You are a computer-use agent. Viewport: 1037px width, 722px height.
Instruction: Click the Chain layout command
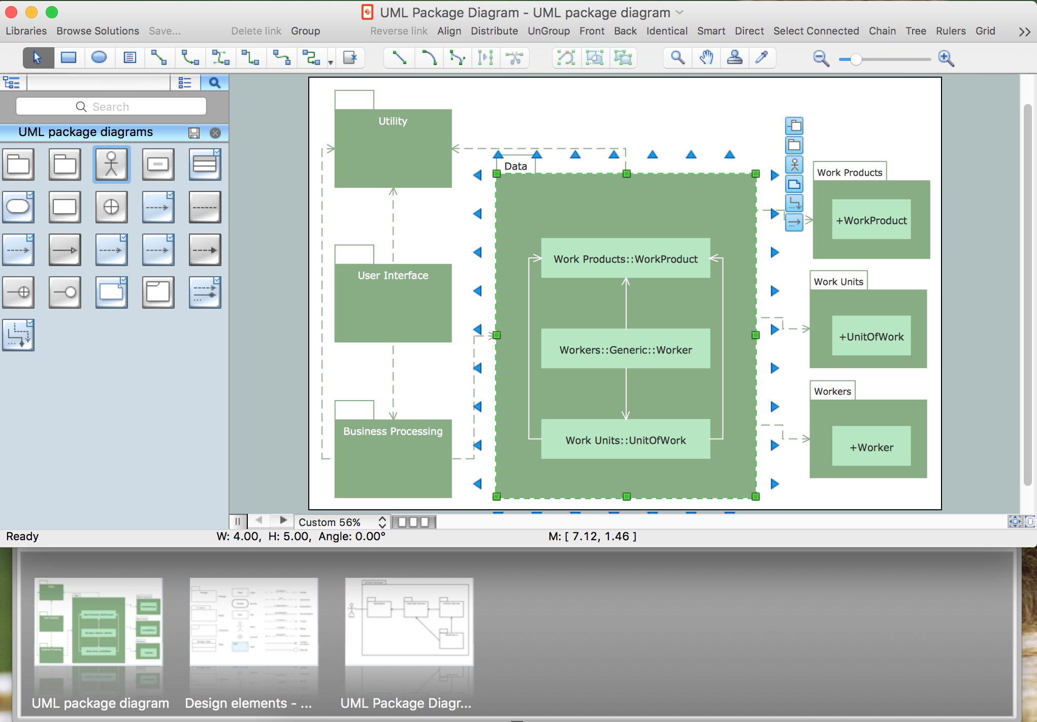tap(882, 31)
